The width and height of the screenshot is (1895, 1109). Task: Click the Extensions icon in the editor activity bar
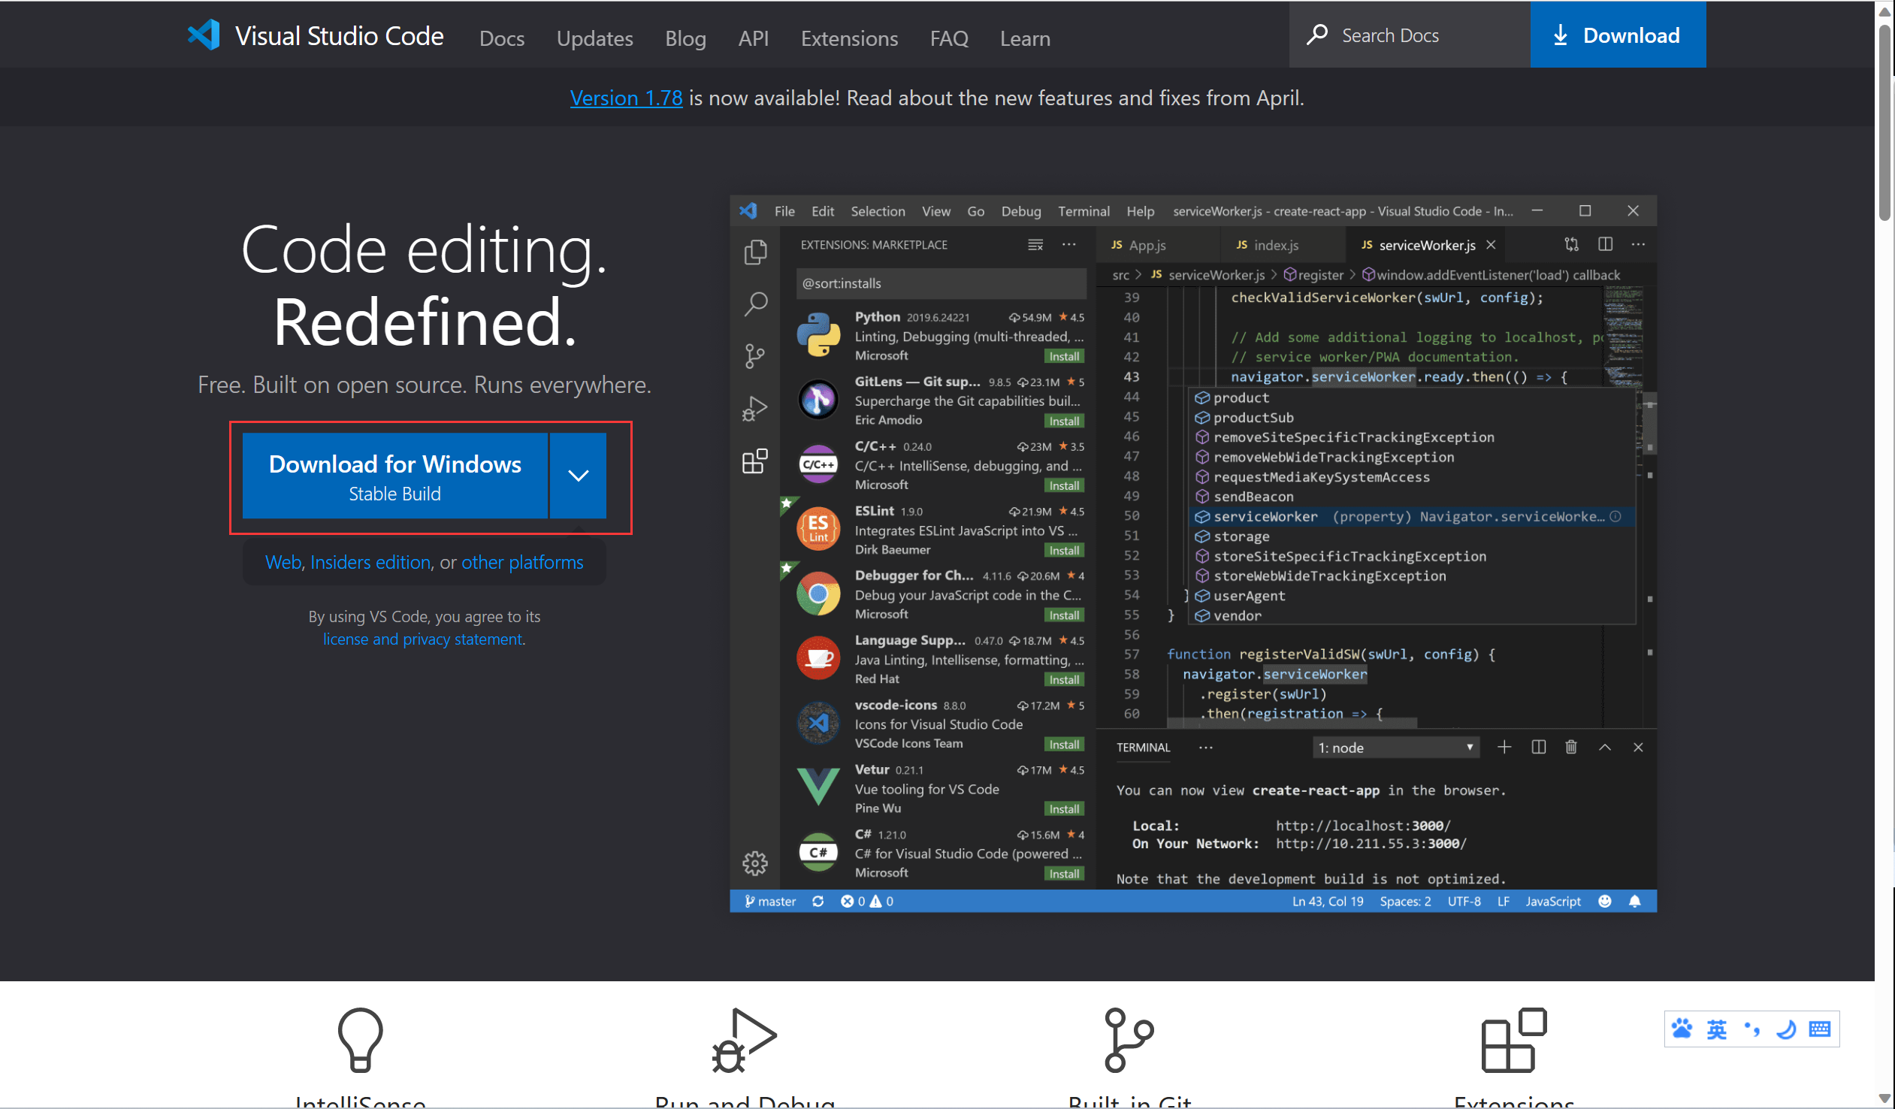[x=755, y=461]
